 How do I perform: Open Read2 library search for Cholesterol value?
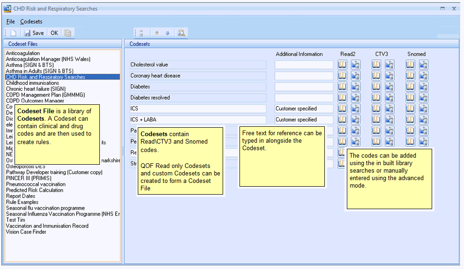click(342, 65)
